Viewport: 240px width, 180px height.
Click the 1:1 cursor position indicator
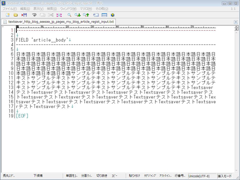click(233, 9)
